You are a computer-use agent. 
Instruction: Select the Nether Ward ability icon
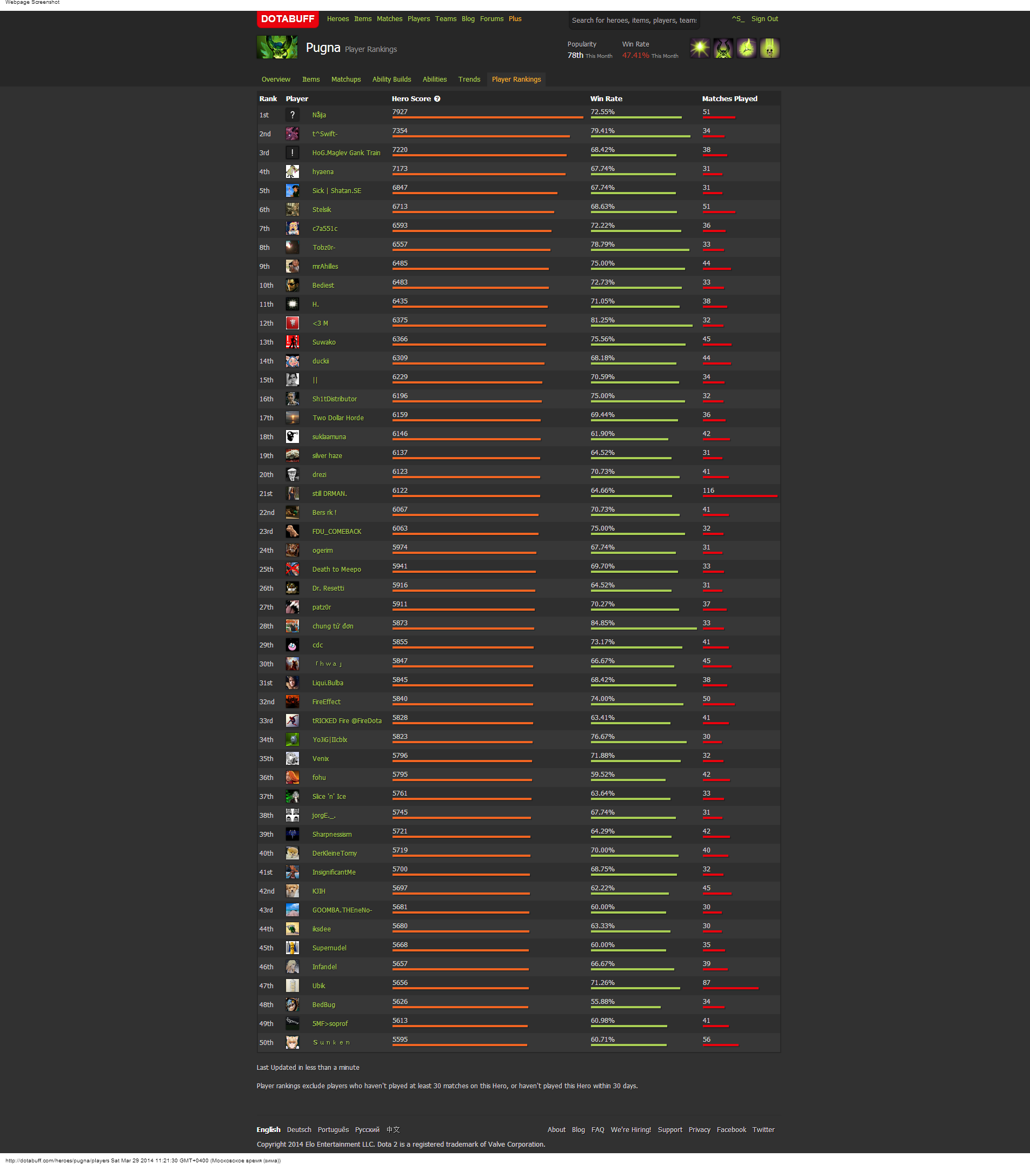tap(747, 48)
